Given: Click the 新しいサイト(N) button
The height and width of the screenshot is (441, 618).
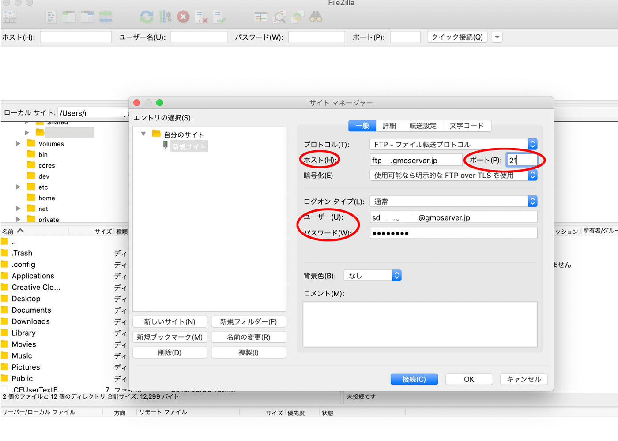Looking at the screenshot, I should (170, 321).
